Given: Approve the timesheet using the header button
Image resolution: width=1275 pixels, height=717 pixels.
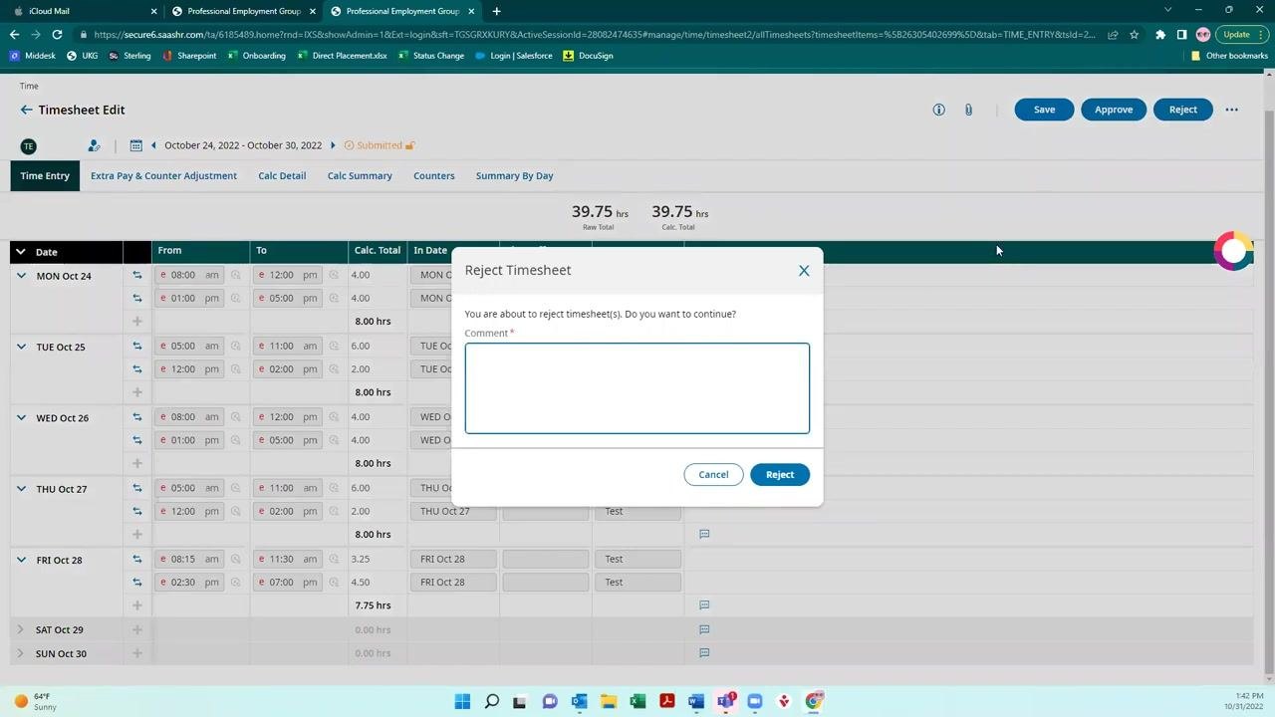Looking at the screenshot, I should coord(1114,110).
